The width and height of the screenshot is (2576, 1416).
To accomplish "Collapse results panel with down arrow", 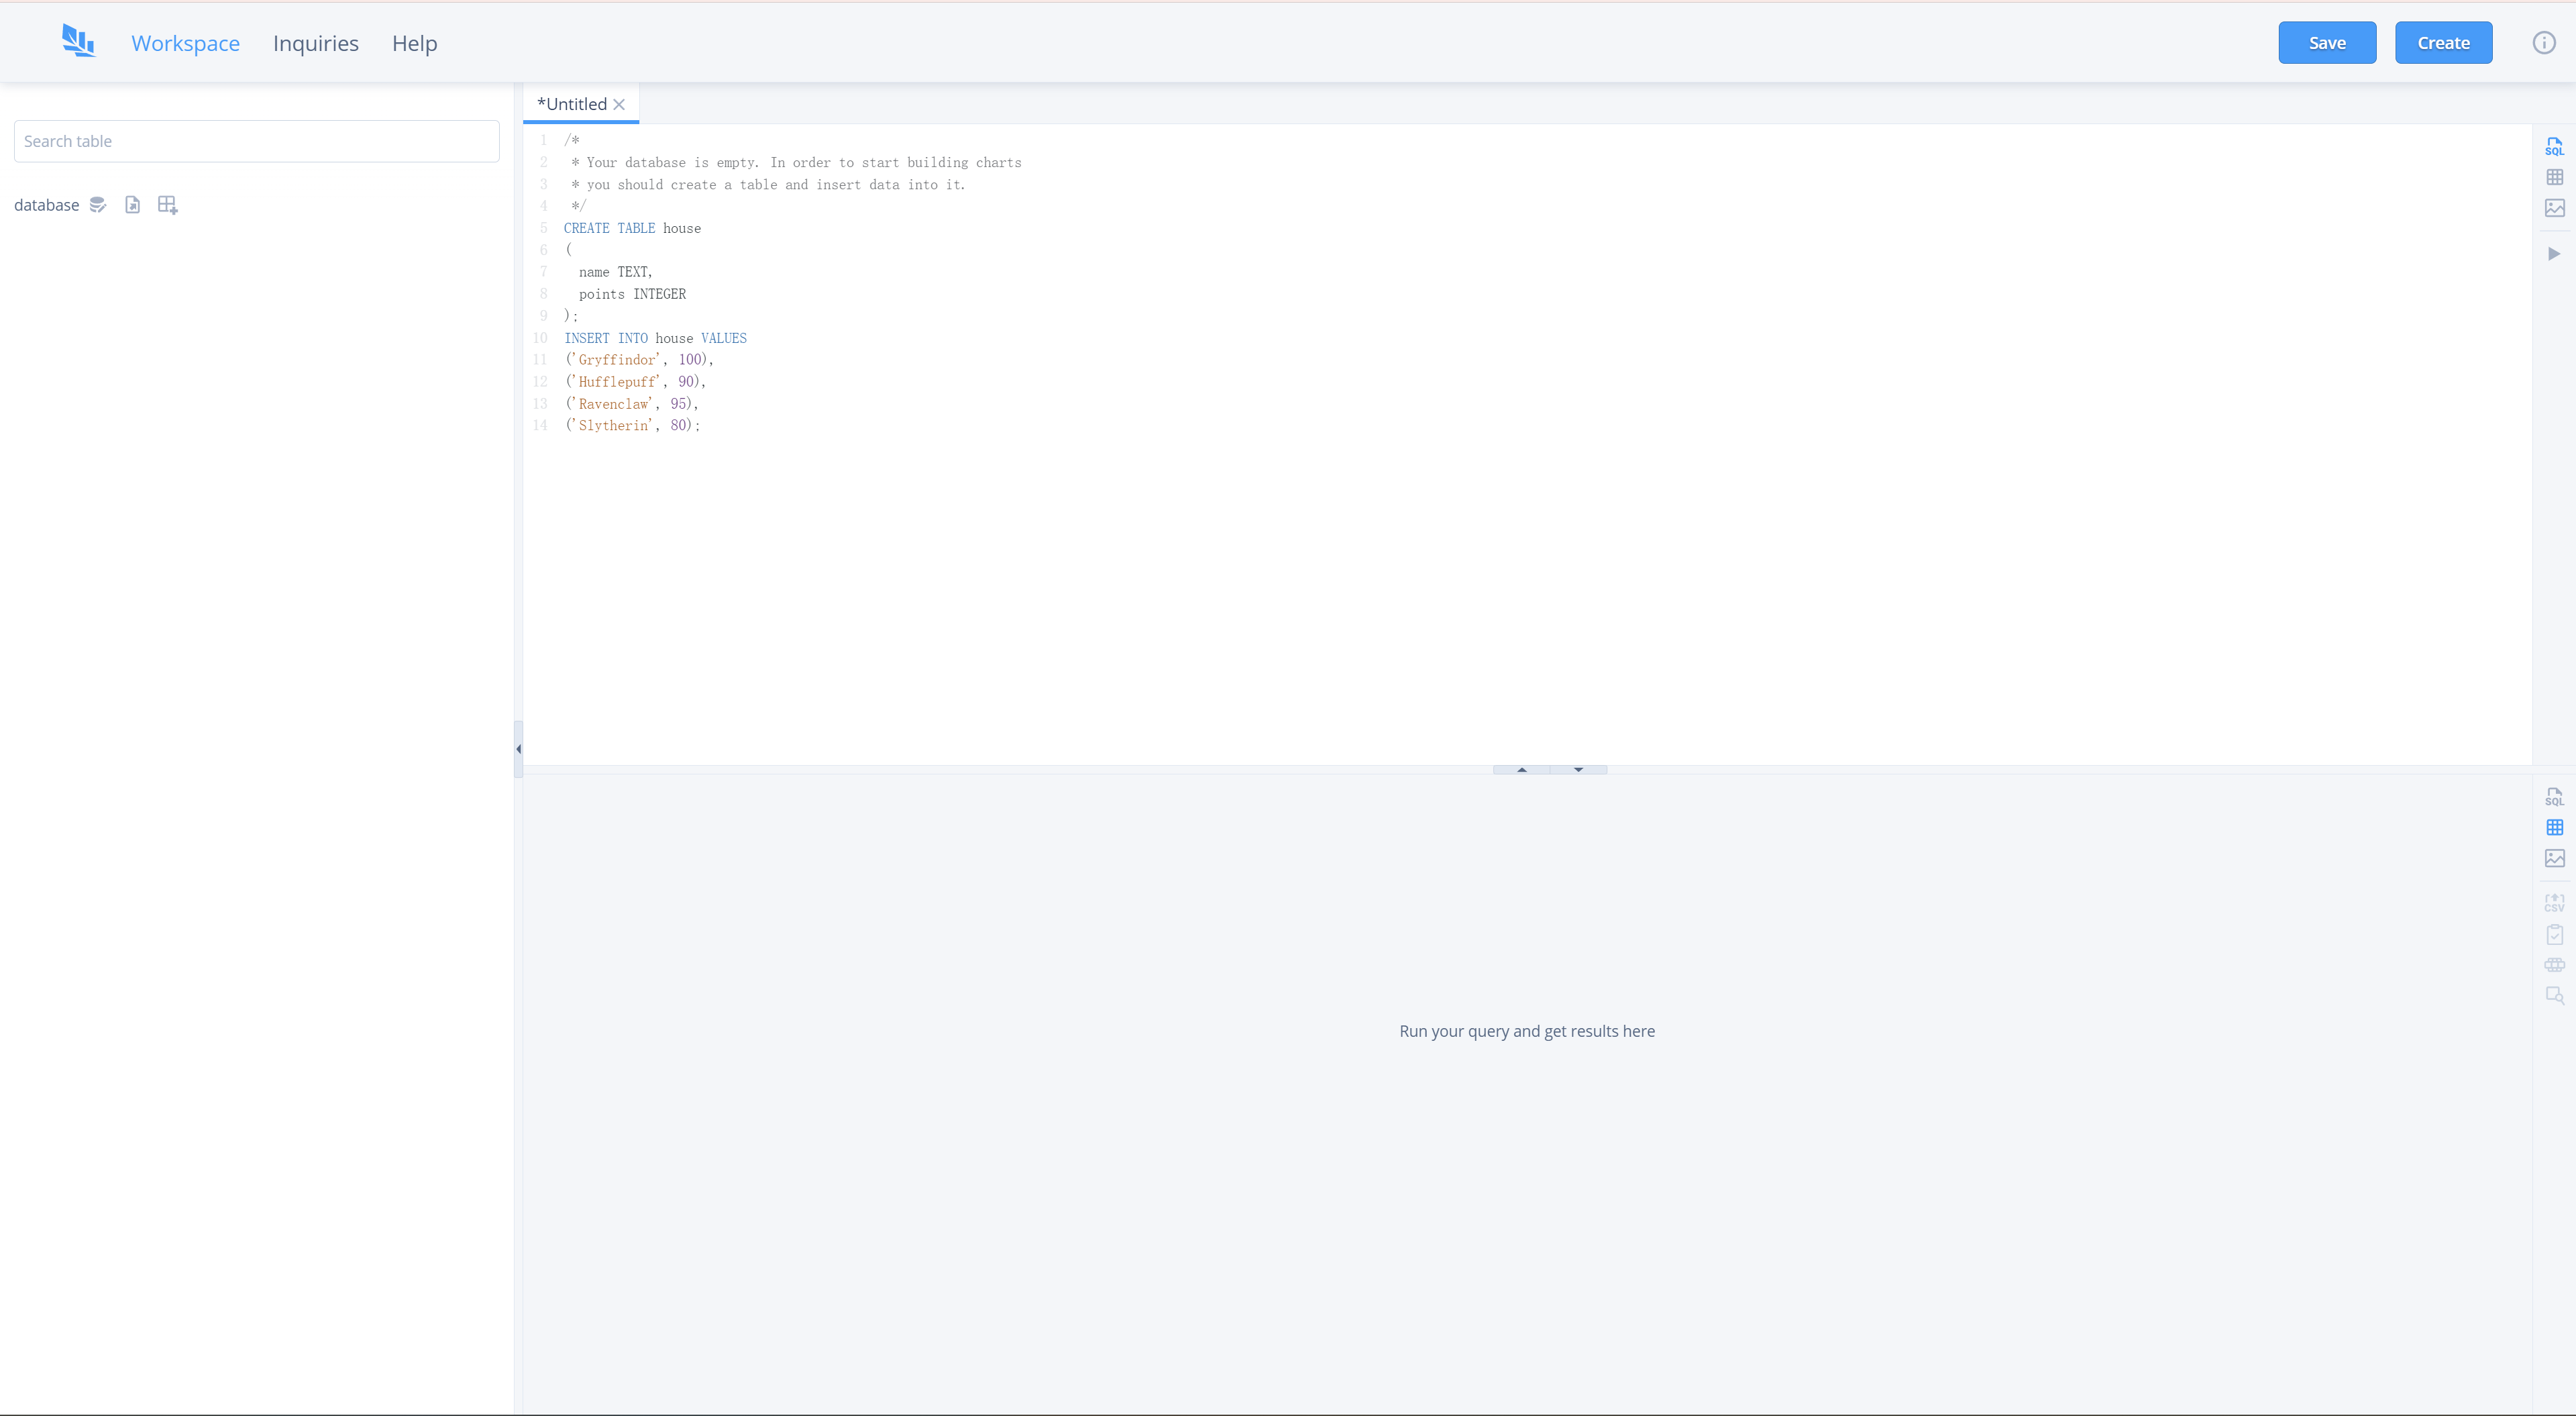I will point(1578,770).
